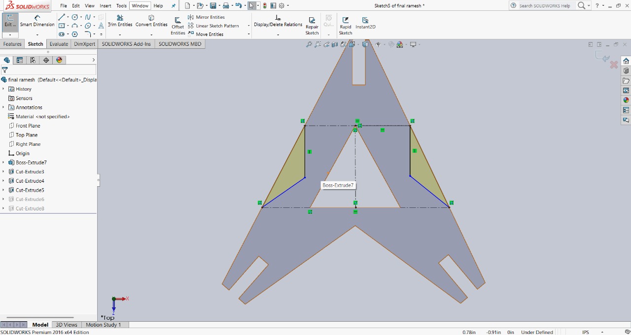Click the Undo icon

(239, 5)
